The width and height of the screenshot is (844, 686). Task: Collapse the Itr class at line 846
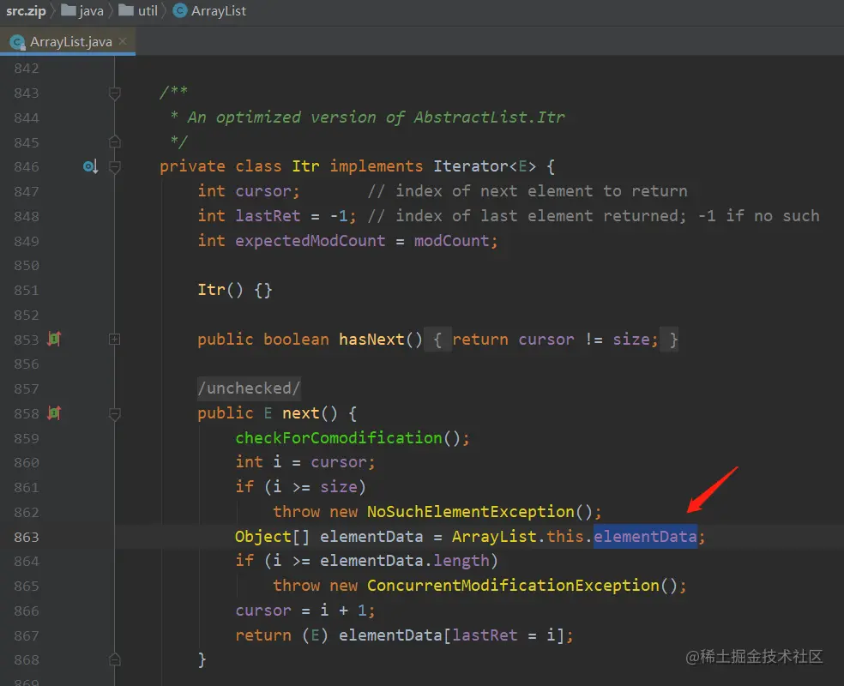click(x=115, y=167)
